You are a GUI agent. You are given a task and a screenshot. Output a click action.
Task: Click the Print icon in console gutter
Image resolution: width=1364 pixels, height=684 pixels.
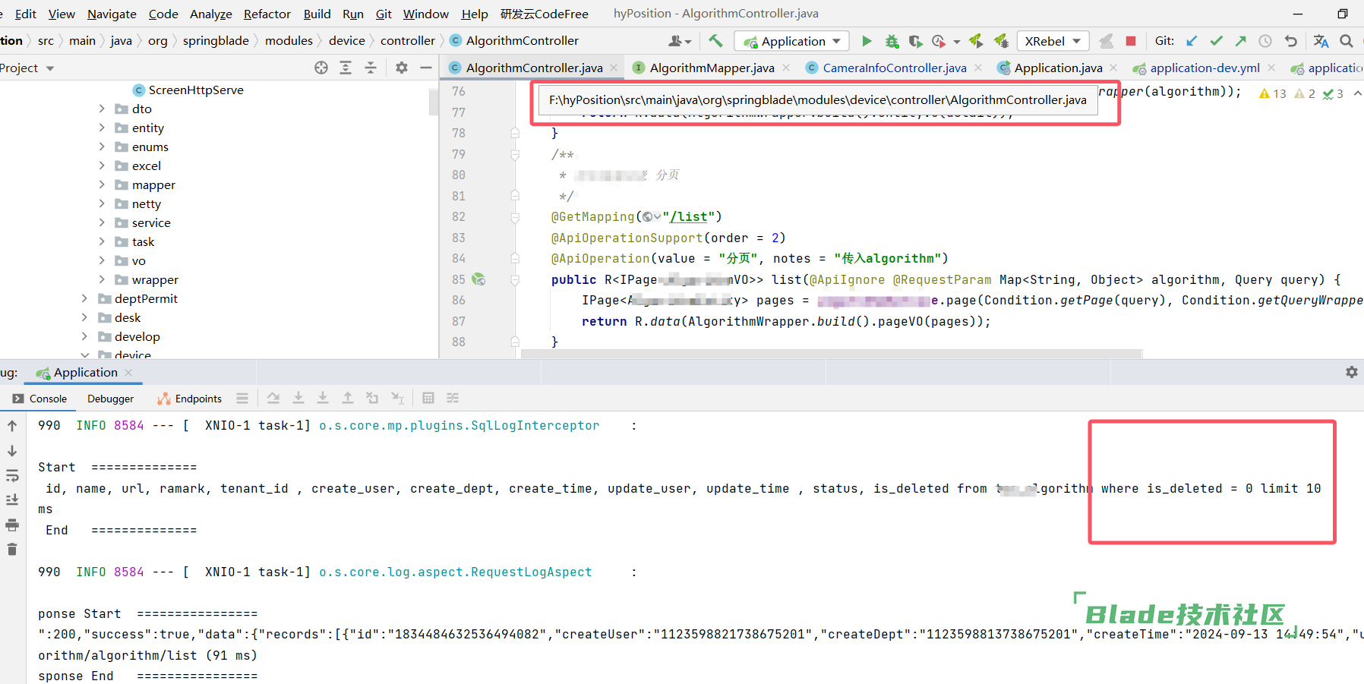[12, 525]
